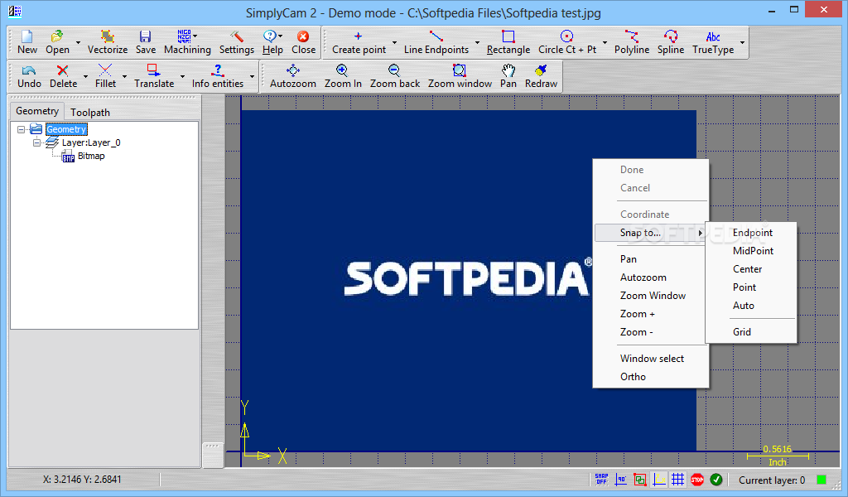Viewport: 848px width, 497px height.
Task: Toggle the XY axis display status icon
Action: [x=659, y=479]
